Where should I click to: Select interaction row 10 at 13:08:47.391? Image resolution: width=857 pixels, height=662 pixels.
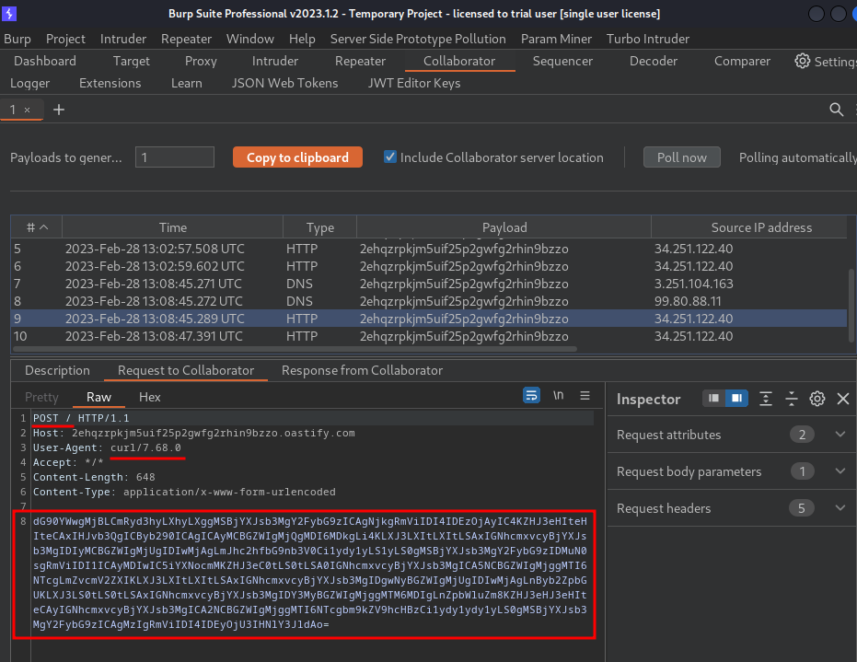click(429, 336)
